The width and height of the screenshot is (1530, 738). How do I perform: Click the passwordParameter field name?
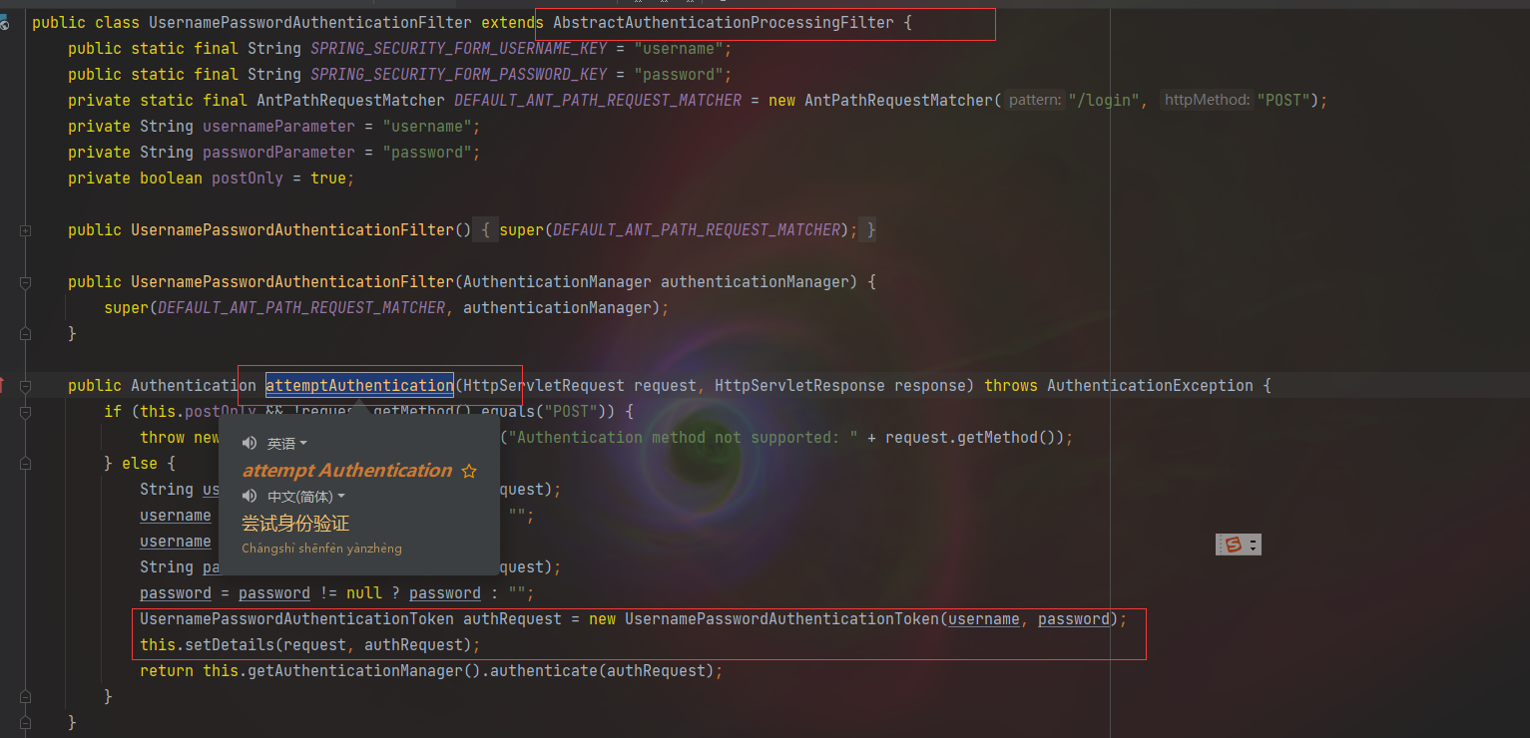278,153
